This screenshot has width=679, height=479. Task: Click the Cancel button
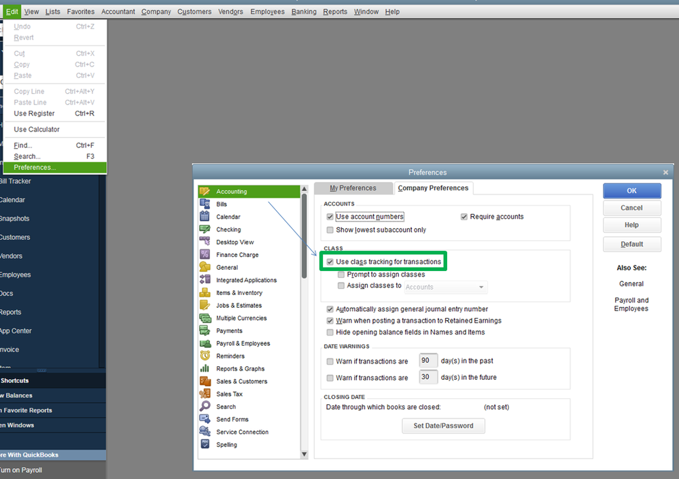[x=632, y=208]
